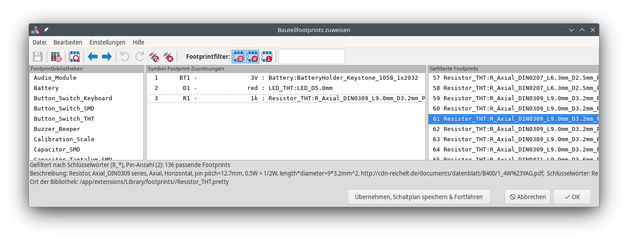Viewport: 628px width, 241px height.
Task: Select footprint number 63 in filtered list
Action: tap(512, 139)
